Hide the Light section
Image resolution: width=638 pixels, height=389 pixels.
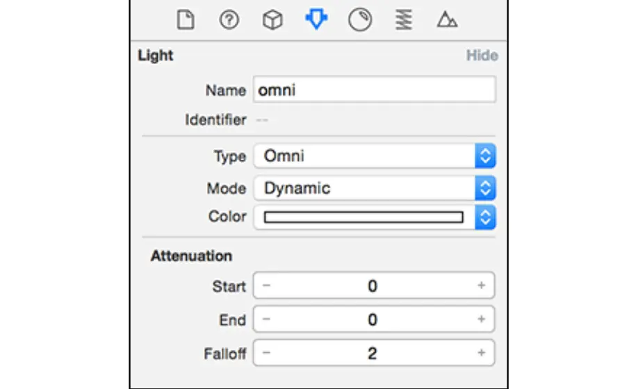pyautogui.click(x=482, y=56)
